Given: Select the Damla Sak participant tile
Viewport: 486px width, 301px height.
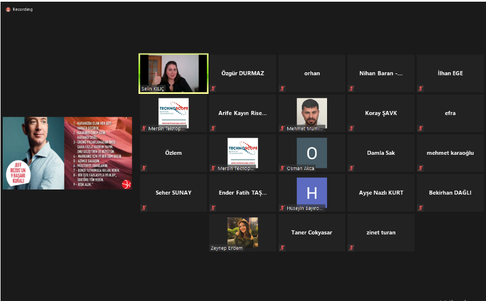Looking at the screenshot, I should 381,153.
